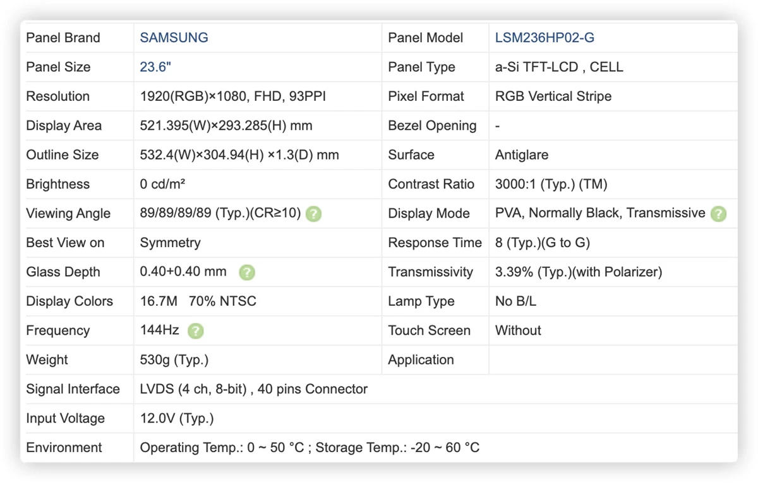The width and height of the screenshot is (758, 483).
Task: Select display area value 521.395(W)×293.285(H) mm
Action: [x=226, y=125]
